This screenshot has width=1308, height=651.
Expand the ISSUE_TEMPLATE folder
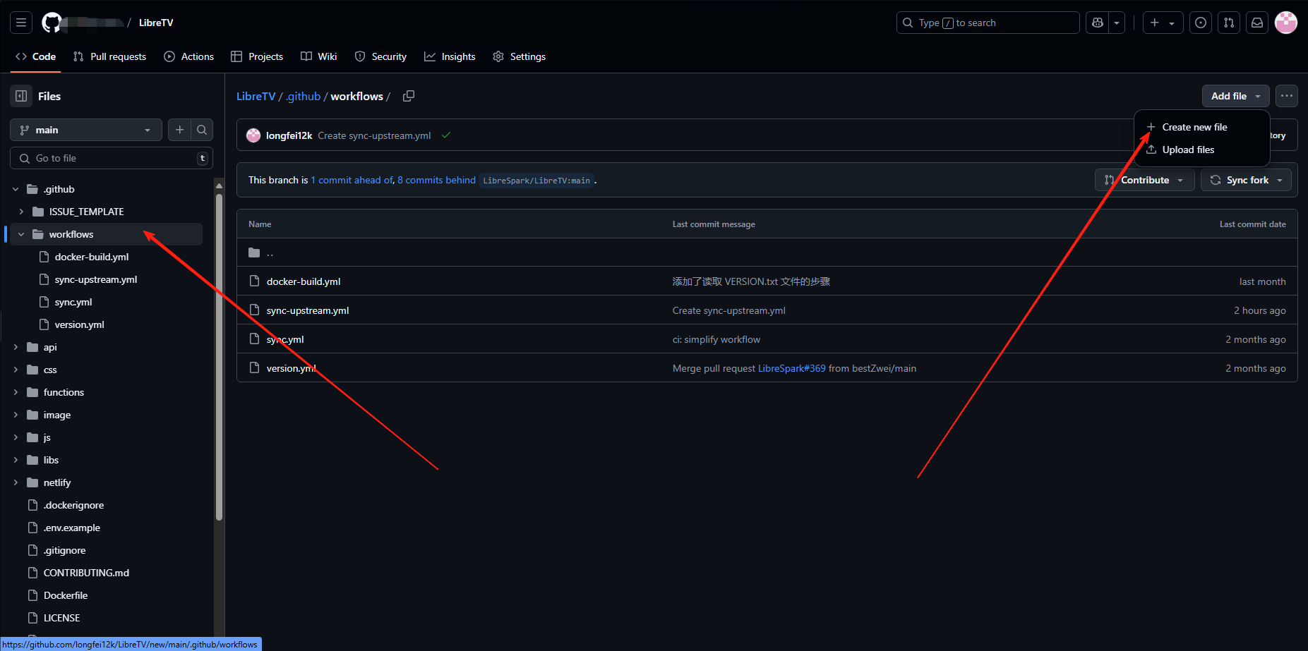pos(21,212)
